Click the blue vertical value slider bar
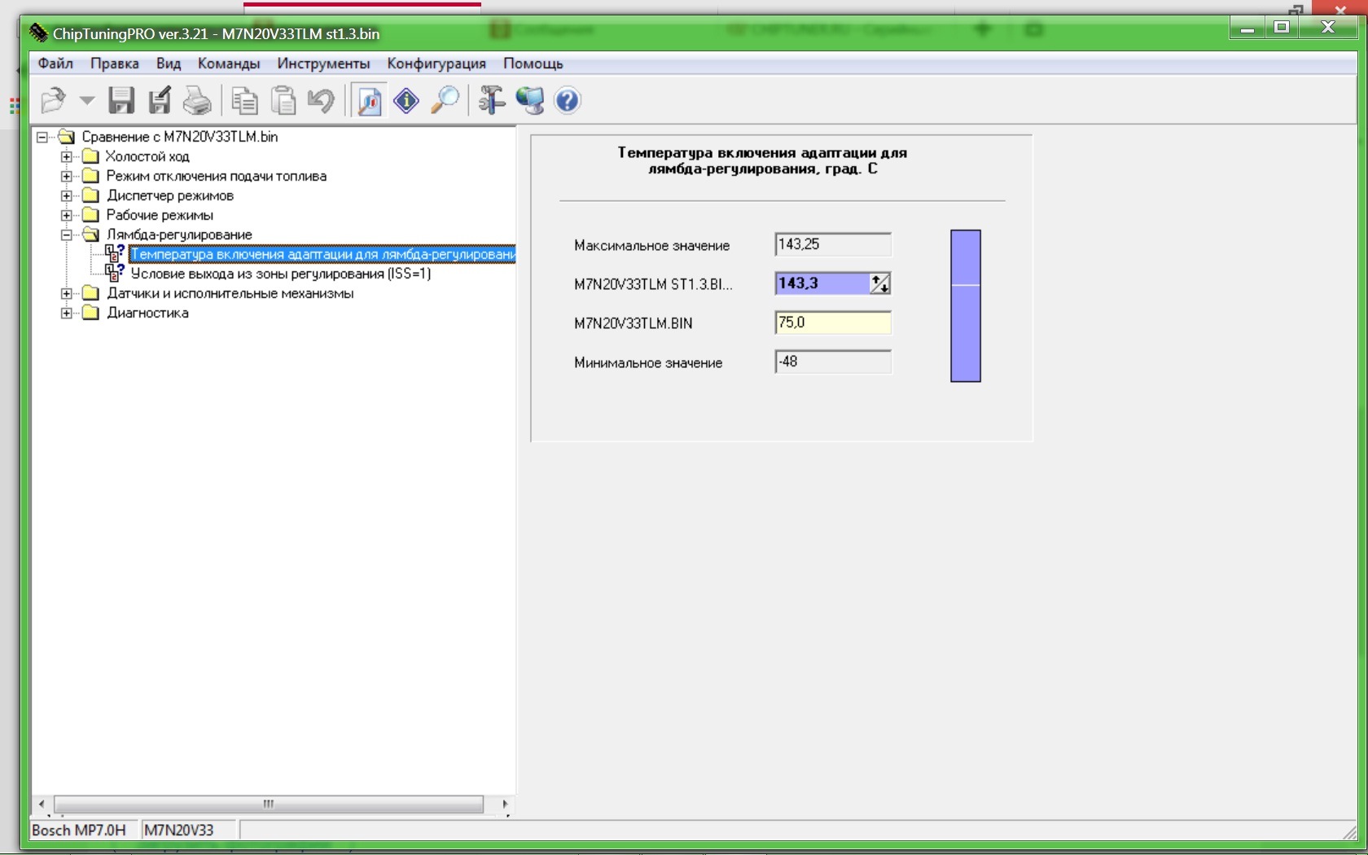This screenshot has height=855, width=1368. 966,306
